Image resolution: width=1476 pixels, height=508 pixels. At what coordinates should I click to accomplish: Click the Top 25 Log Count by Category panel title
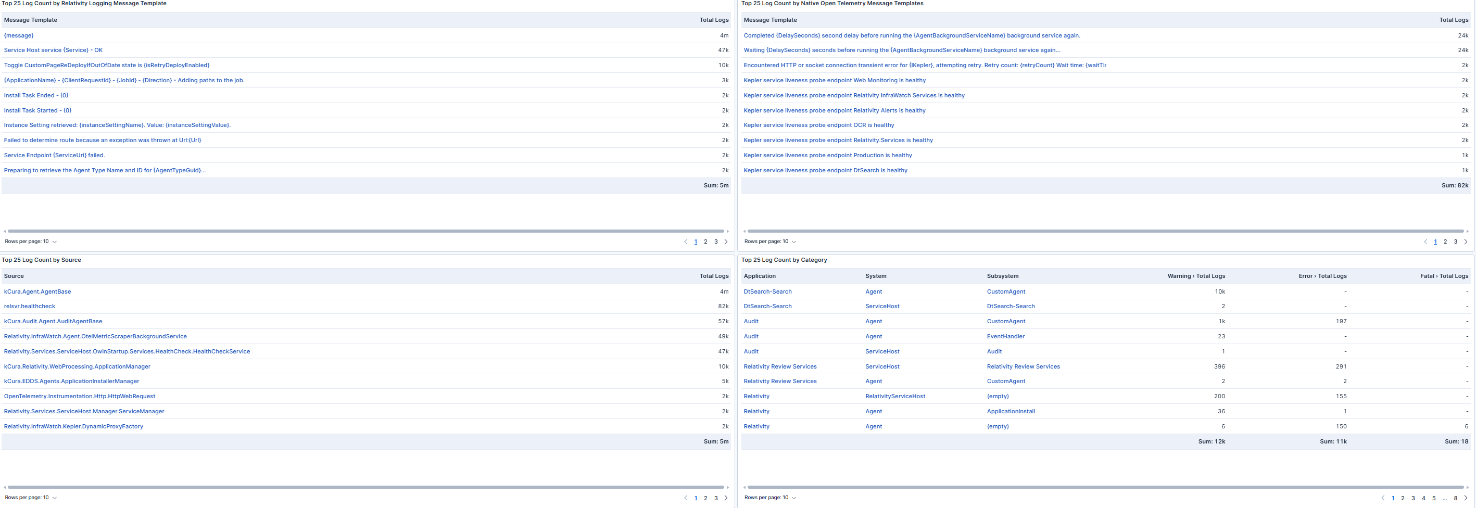pos(784,259)
